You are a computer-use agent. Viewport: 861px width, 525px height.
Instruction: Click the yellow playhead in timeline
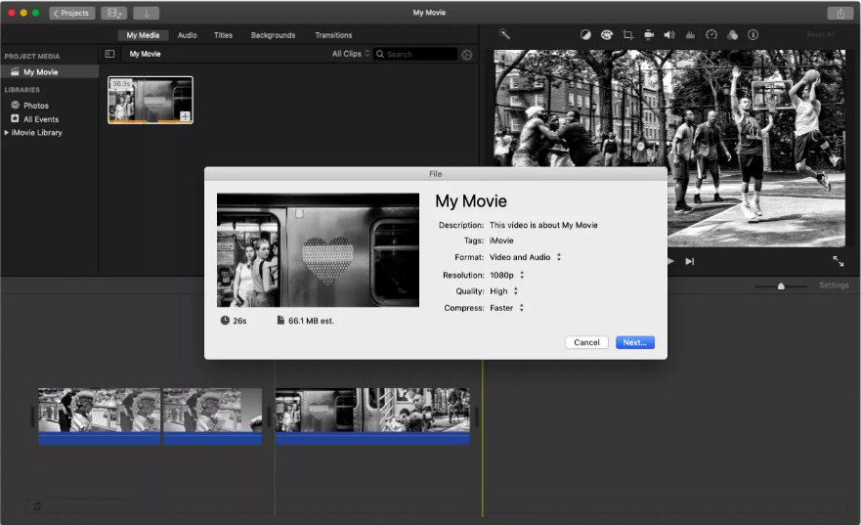click(x=483, y=438)
